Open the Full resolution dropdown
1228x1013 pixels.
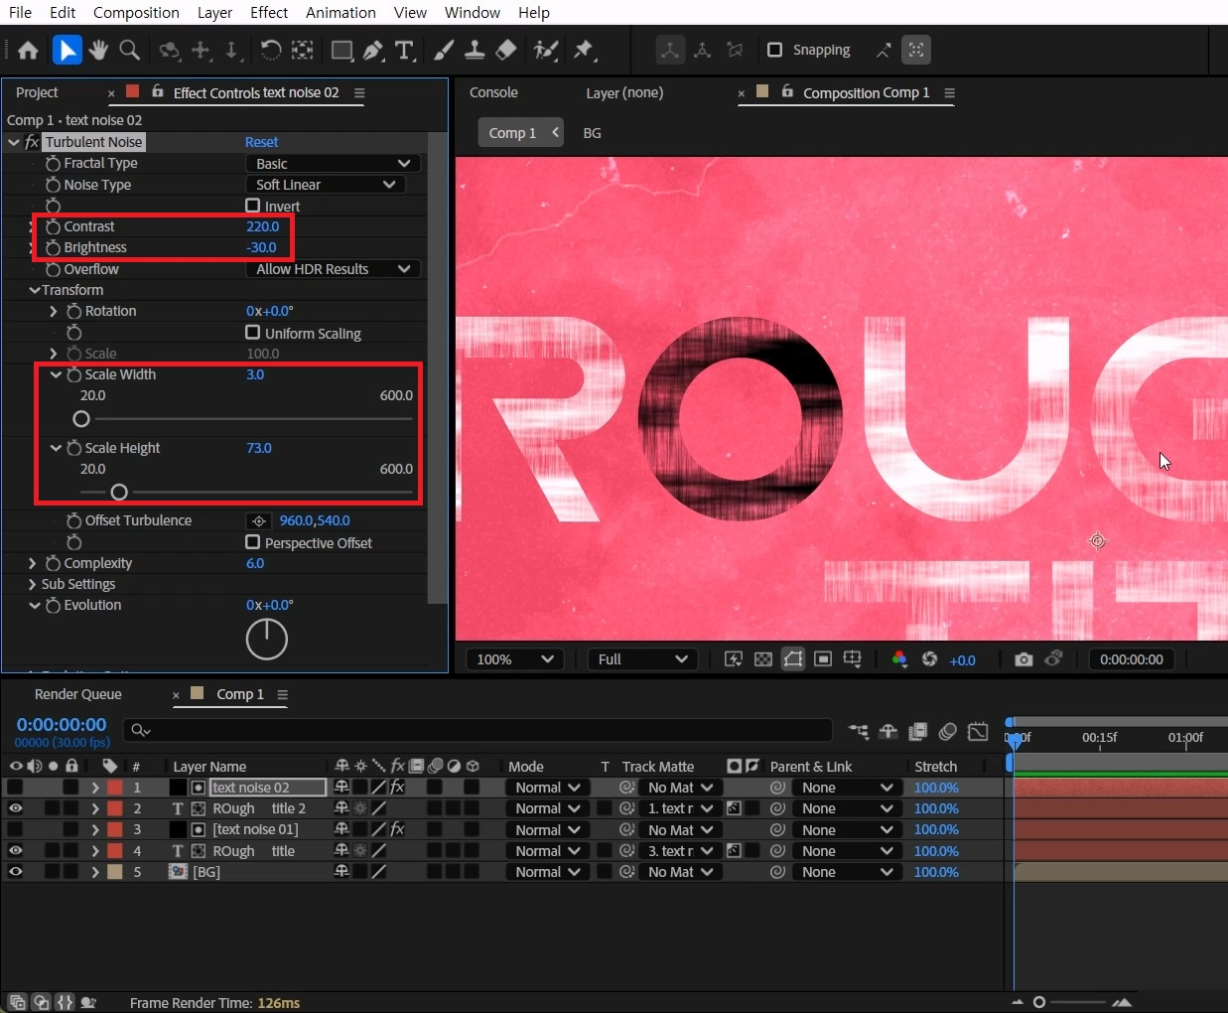642,659
